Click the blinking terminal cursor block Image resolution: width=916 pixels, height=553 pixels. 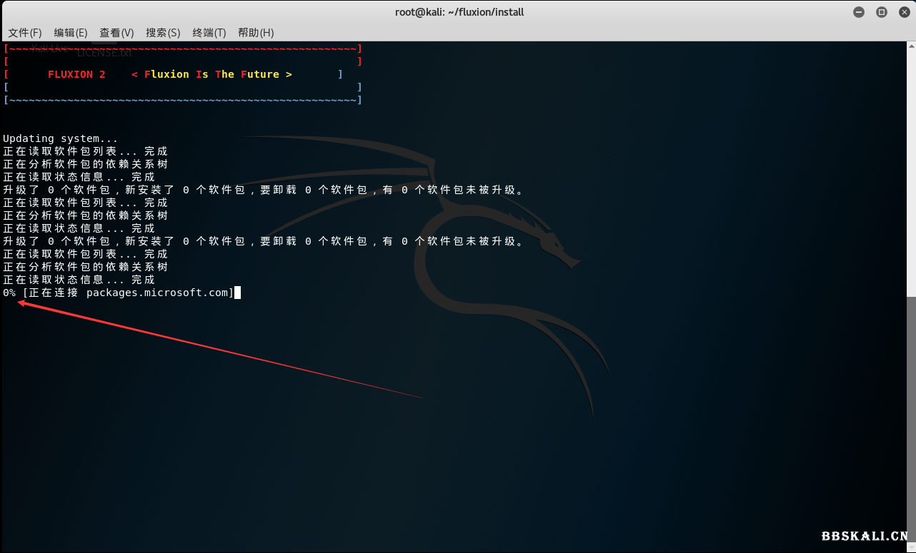(x=239, y=293)
